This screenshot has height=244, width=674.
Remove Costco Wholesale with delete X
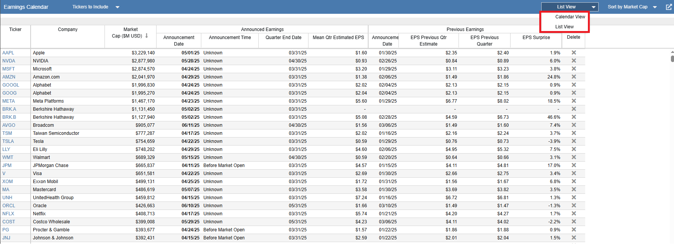point(574,221)
